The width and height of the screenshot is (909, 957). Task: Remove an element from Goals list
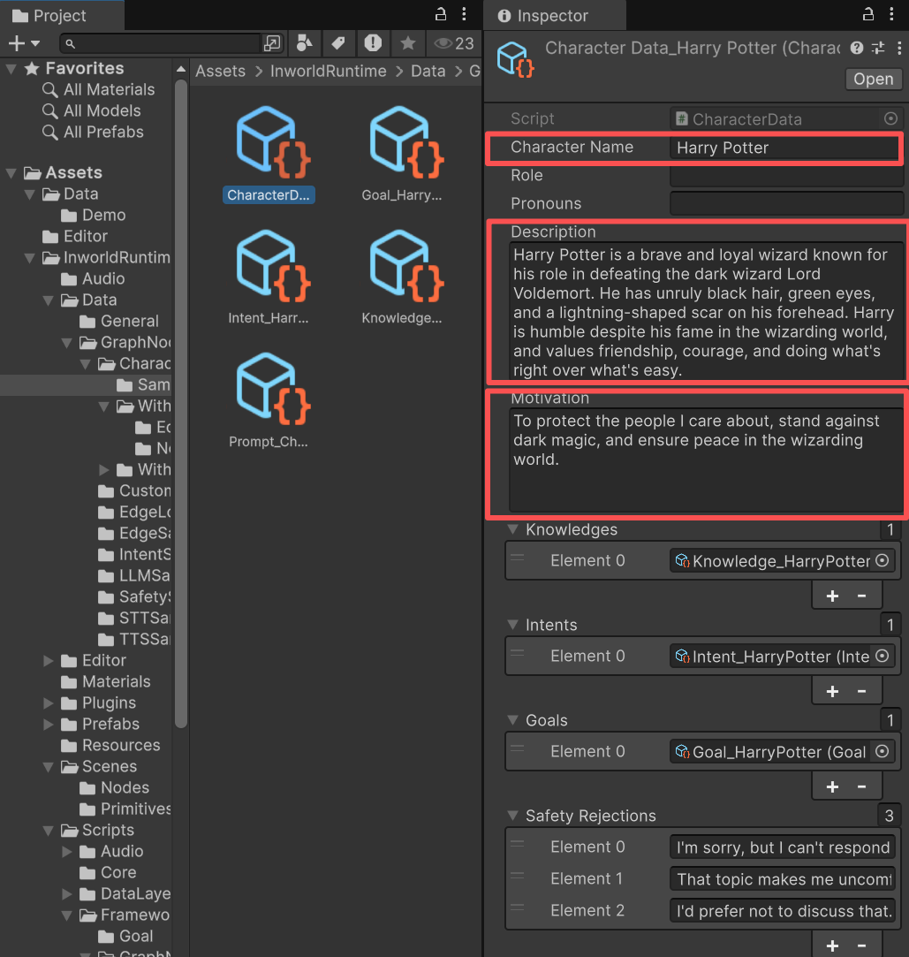(861, 786)
